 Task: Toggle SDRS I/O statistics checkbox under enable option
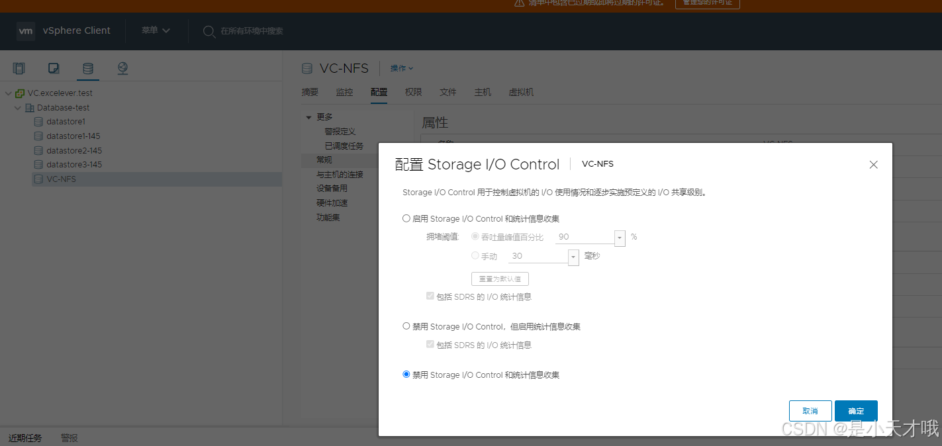pyautogui.click(x=430, y=296)
